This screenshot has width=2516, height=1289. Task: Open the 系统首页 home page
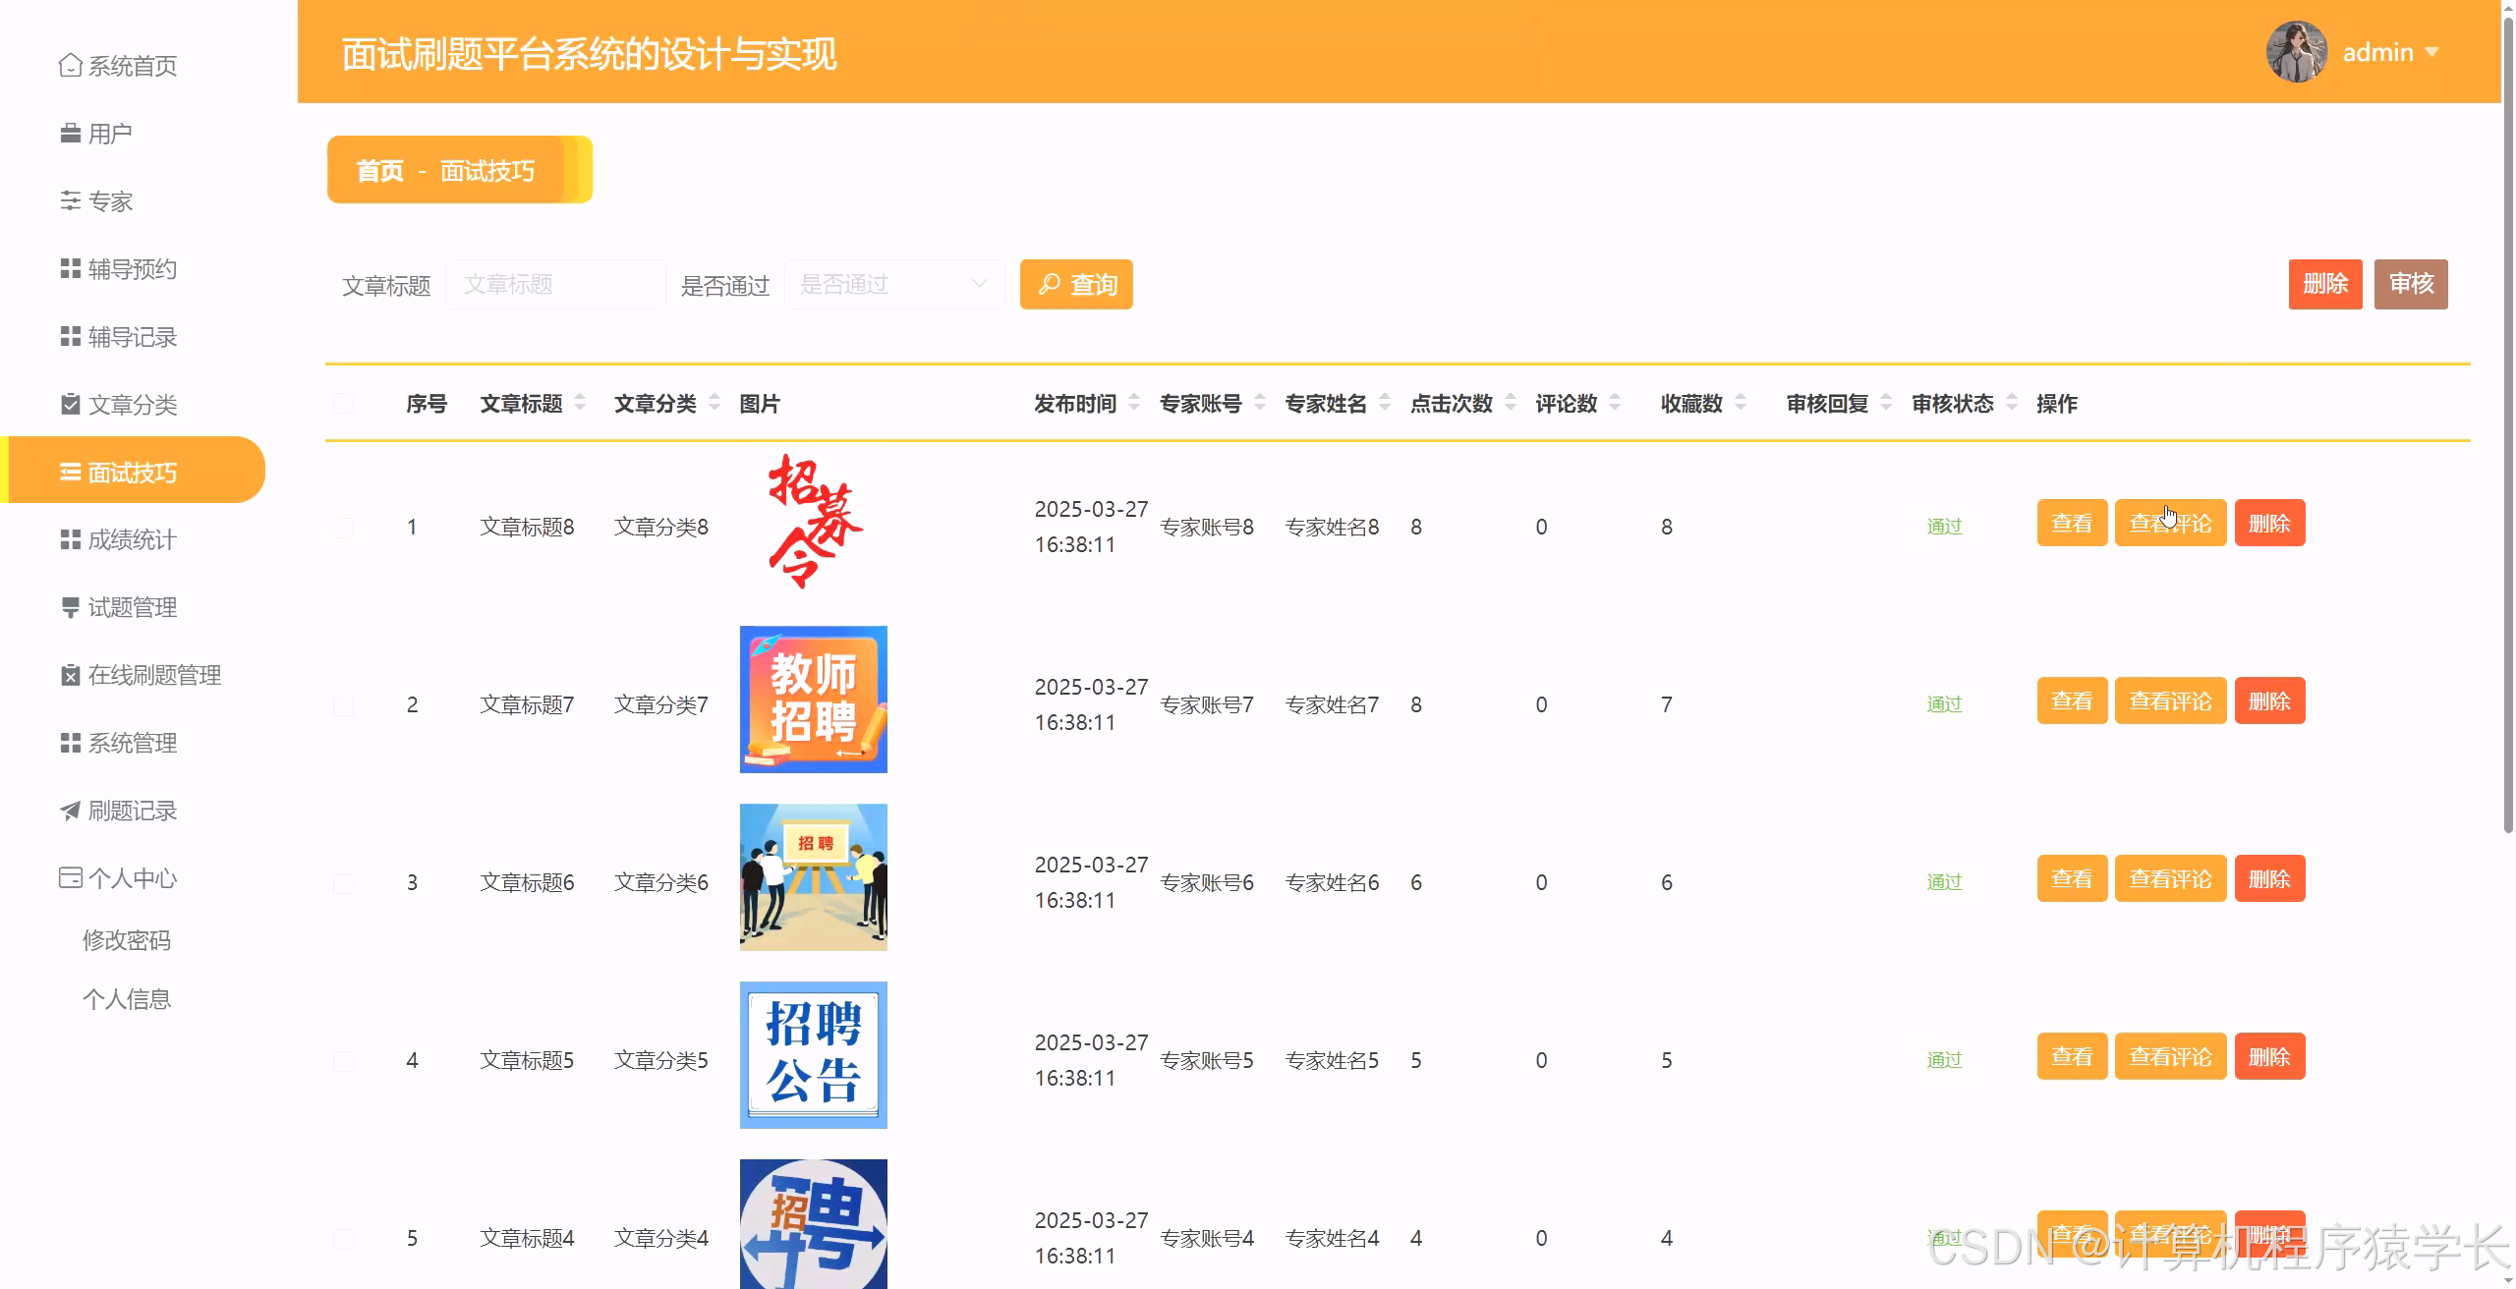tap(131, 65)
